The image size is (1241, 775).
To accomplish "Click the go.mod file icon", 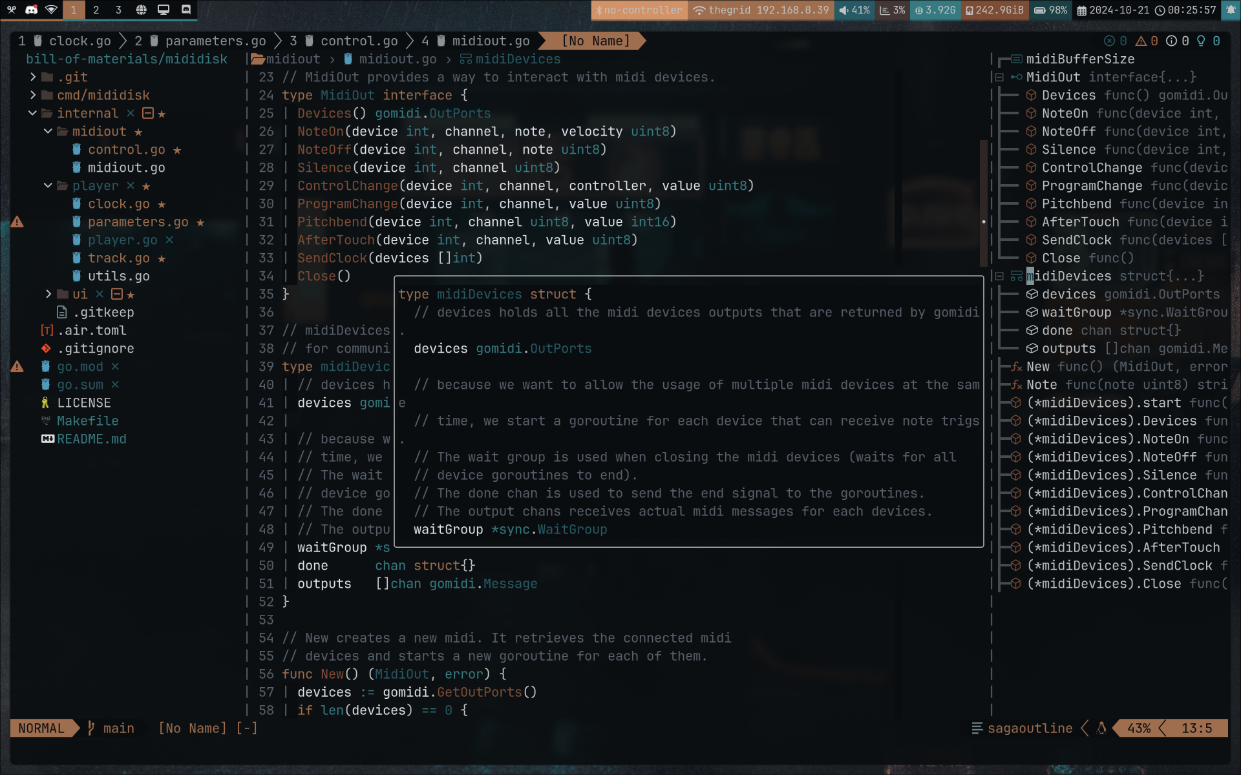I will coord(45,366).
